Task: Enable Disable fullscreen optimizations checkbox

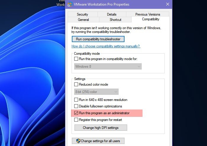Action: click(76, 106)
